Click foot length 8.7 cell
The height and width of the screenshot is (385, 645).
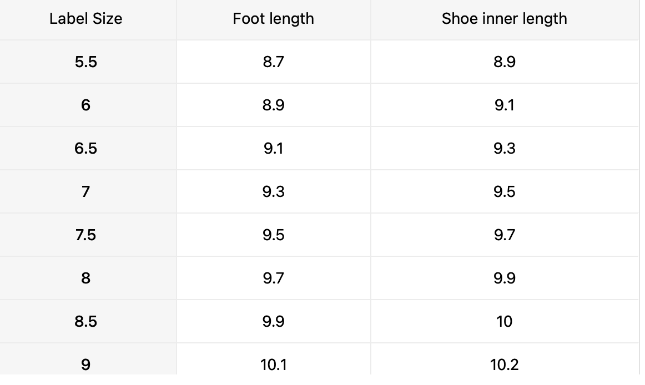point(273,62)
